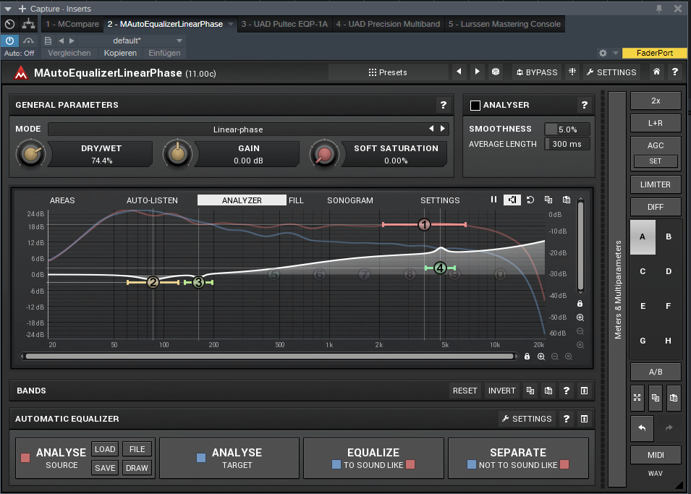Go to previous preset arrow
Viewport: 691px width, 494px height.
[459, 72]
